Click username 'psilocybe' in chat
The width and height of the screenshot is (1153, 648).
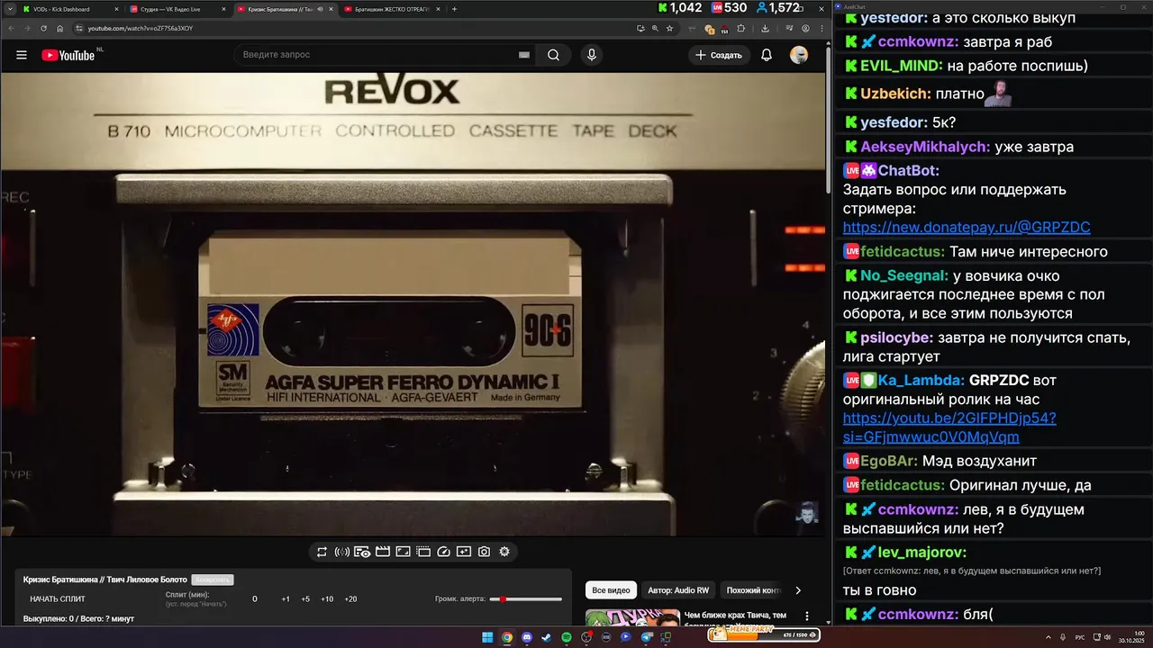pyautogui.click(x=896, y=338)
